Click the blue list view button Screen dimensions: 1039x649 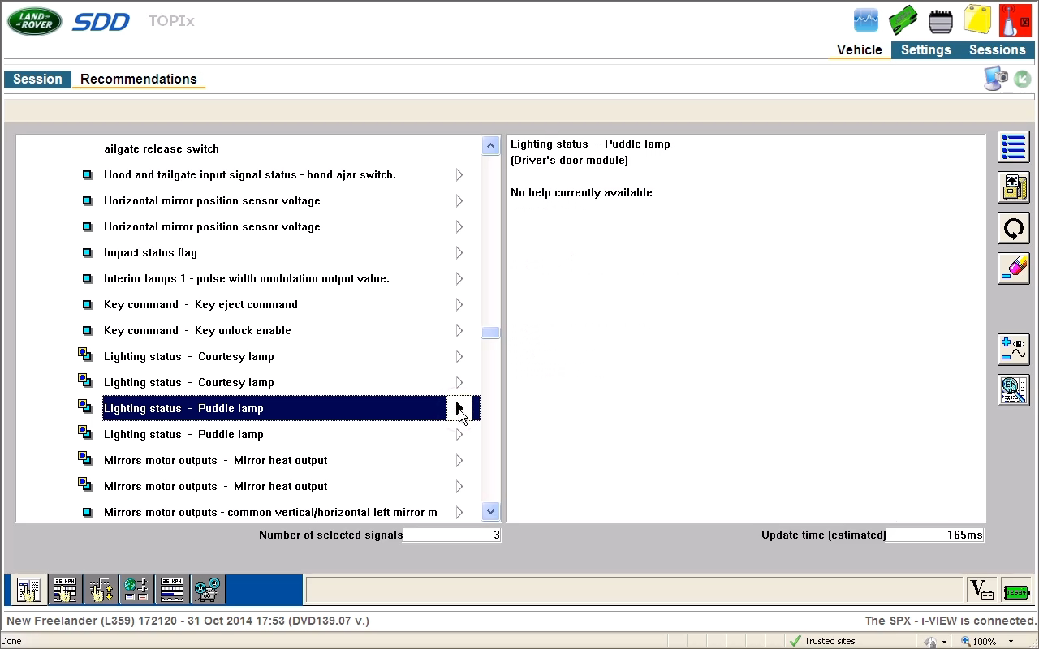[x=1013, y=148]
